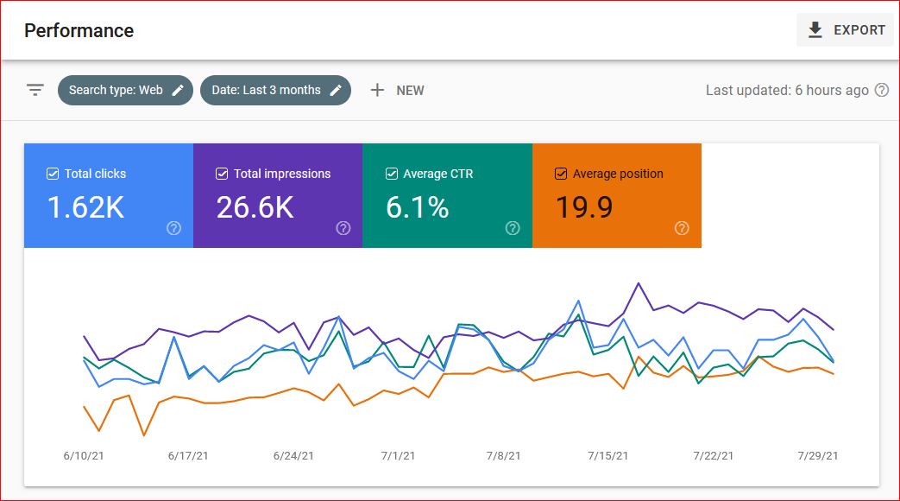
Task: Click pencil icon on Search type chip
Action: (x=178, y=90)
